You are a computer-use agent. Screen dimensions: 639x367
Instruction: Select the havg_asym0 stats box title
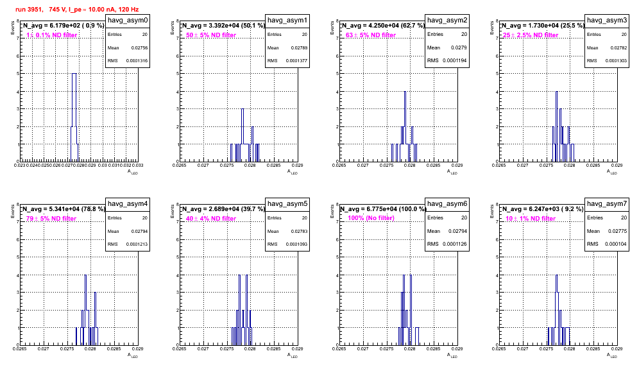tap(128, 20)
